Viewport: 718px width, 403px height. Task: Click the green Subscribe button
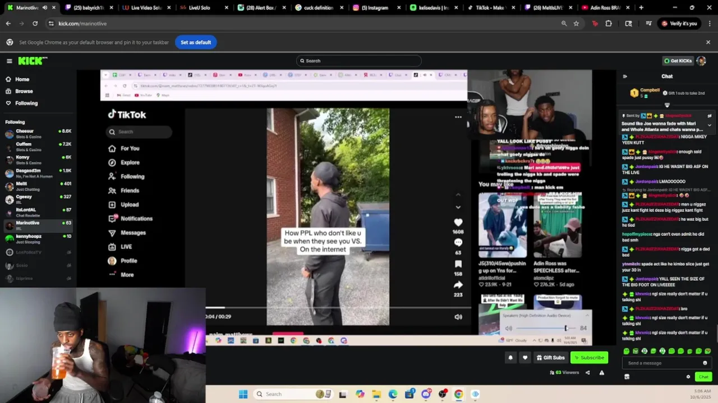(589, 358)
